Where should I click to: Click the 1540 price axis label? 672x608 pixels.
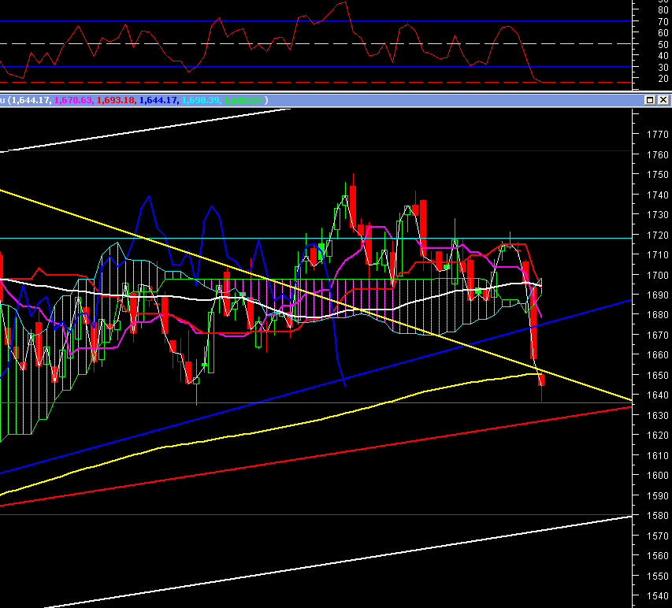pos(658,596)
